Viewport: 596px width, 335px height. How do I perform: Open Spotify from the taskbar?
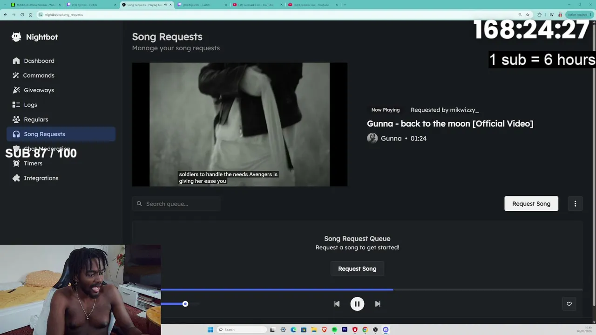334,329
